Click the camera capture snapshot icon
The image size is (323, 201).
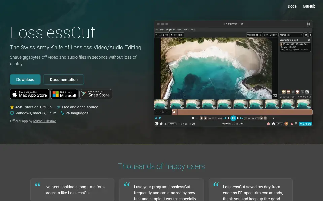[273, 124]
